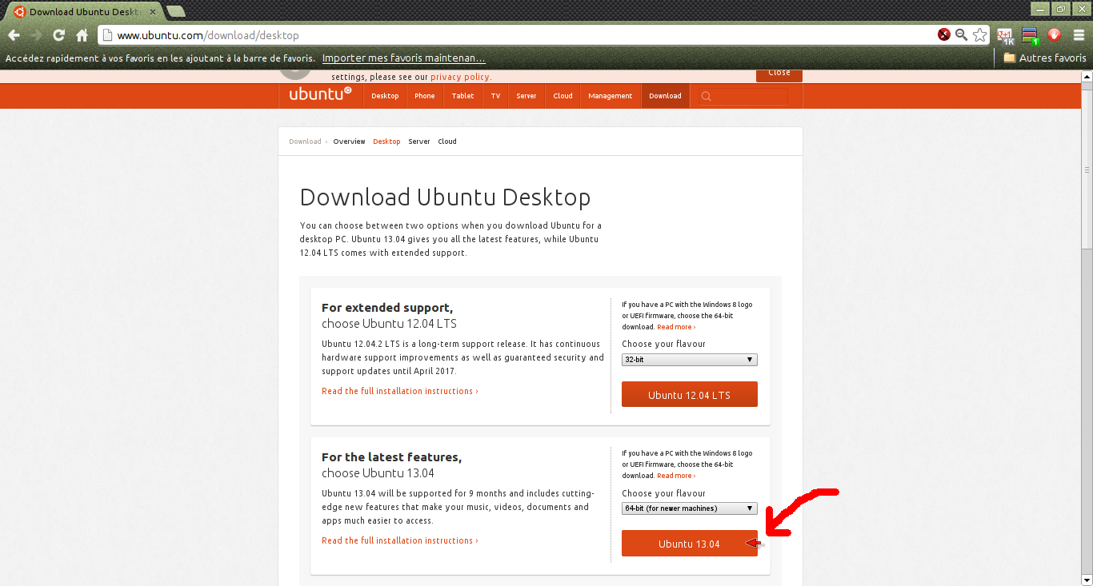Viewport: 1093px width, 586px height.
Task: Click the 'Choose your flavour' label above 64-bit
Action: [663, 493]
